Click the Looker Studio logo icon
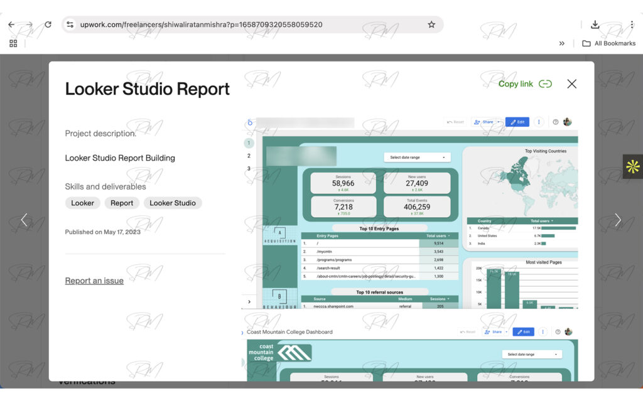This screenshot has height=401, width=643. (250, 122)
